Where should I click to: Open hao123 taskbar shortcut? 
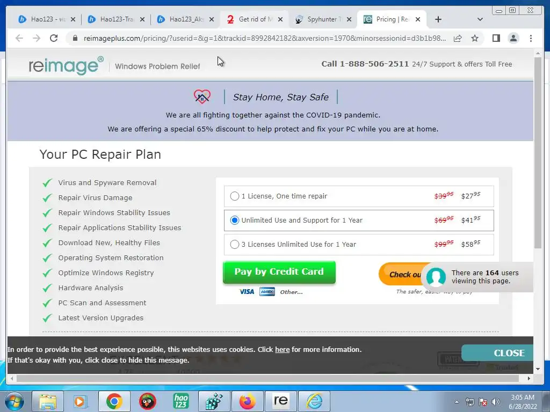pyautogui.click(x=180, y=401)
